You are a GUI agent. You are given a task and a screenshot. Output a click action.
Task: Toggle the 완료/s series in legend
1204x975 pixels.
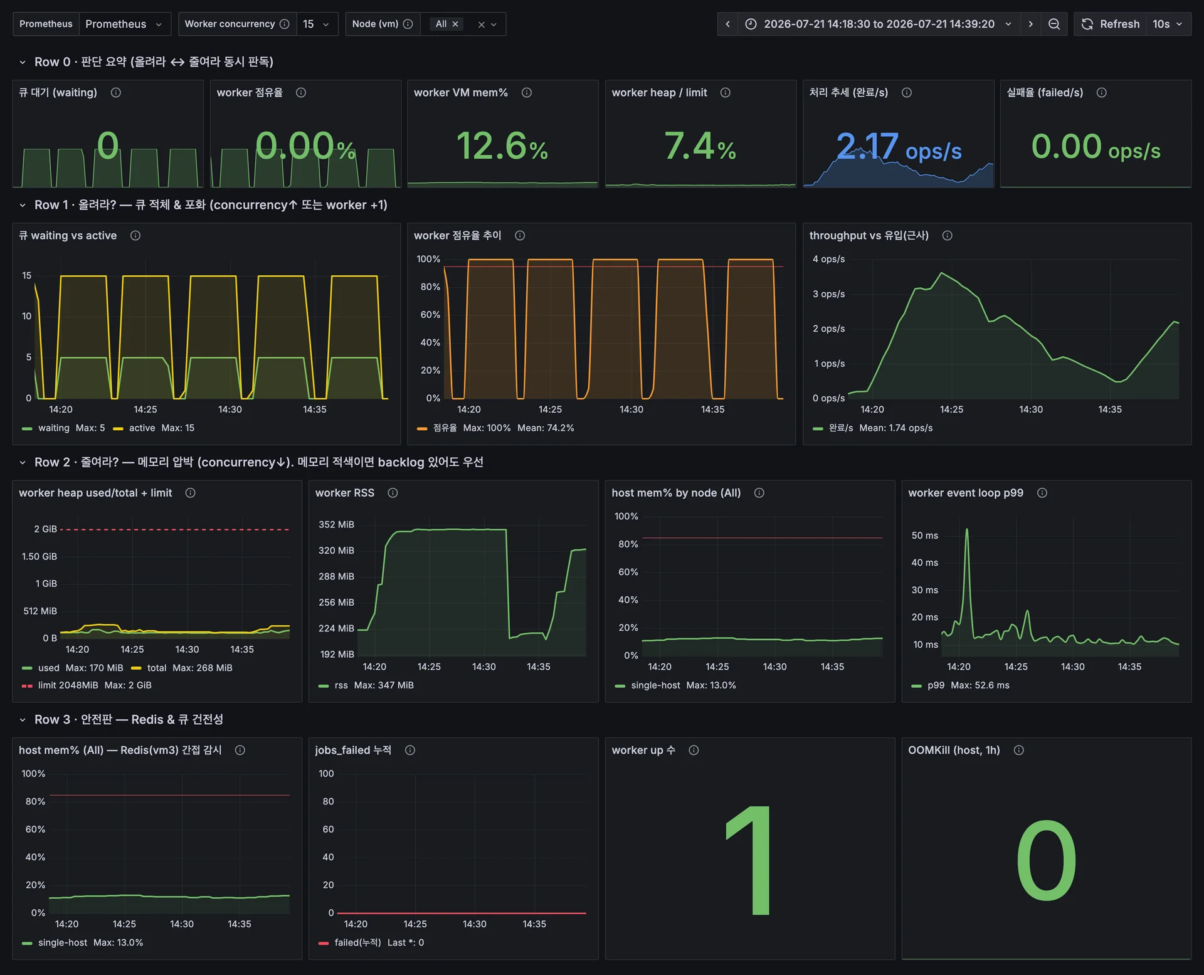841,428
